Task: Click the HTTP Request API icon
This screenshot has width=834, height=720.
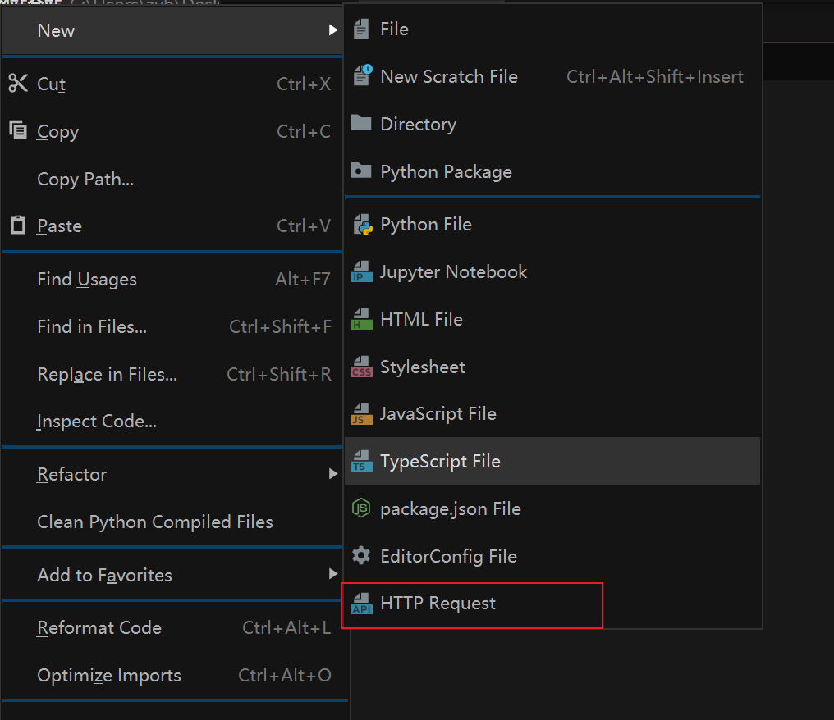Action: point(362,603)
